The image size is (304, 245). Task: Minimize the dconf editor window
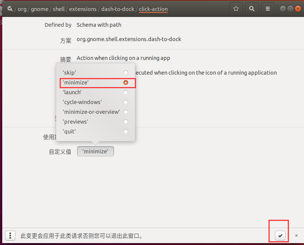283,9
